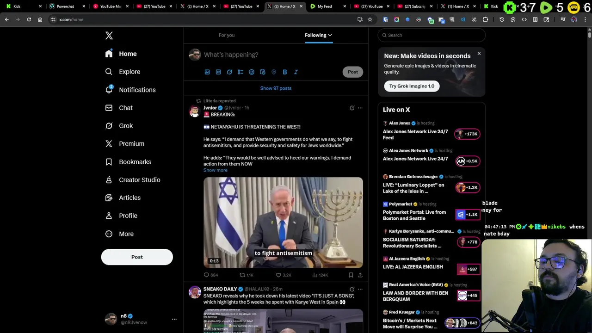The image size is (592, 333).
Task: Share the Jvnior post
Action: (360, 275)
